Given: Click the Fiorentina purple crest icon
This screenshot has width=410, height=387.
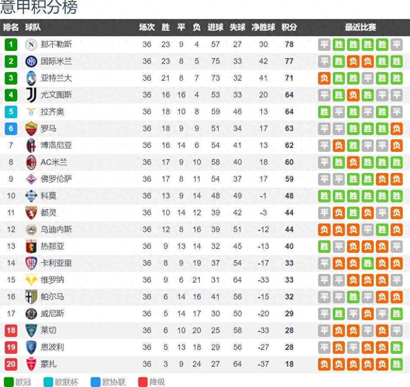Looking at the screenshot, I should 31,179.
